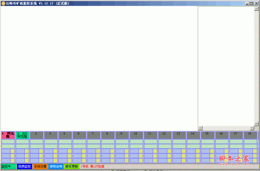The image size is (260, 171).
Task: Click the green 监控中... button
Action: point(9,166)
